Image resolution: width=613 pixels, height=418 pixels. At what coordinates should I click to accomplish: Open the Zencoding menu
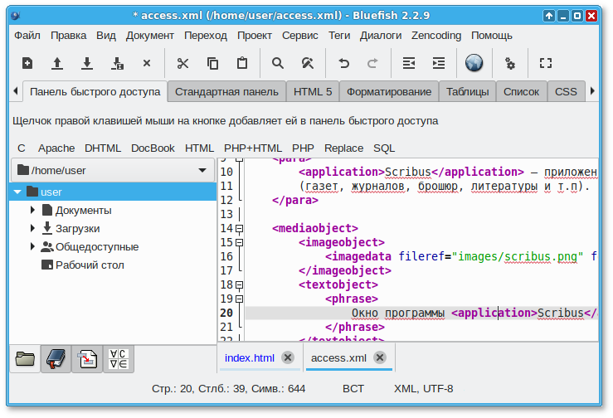coord(436,36)
